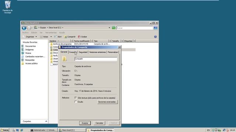Open the Archivo menu in Explorer
This screenshot has width=236, height=132.
(x=25, y=33)
